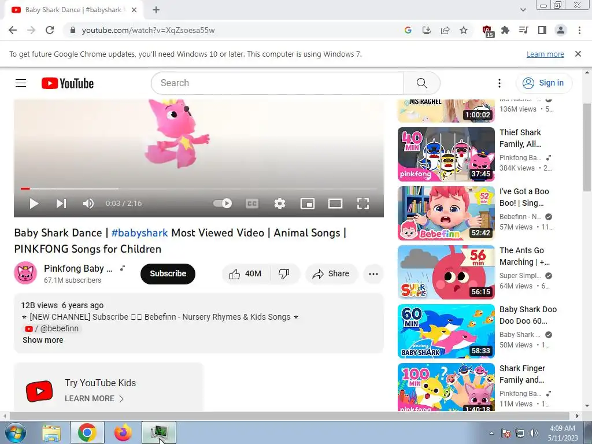The width and height of the screenshot is (592, 444).
Task: Open Shark Finger Family video title
Action: 522,374
